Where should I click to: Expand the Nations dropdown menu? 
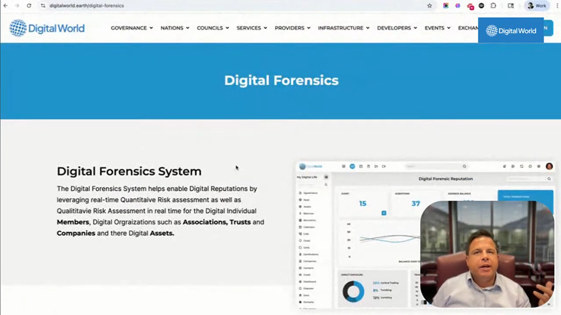coord(174,28)
